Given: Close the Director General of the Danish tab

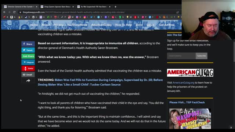Looking at the screenshot, I should tap(37, 7).
